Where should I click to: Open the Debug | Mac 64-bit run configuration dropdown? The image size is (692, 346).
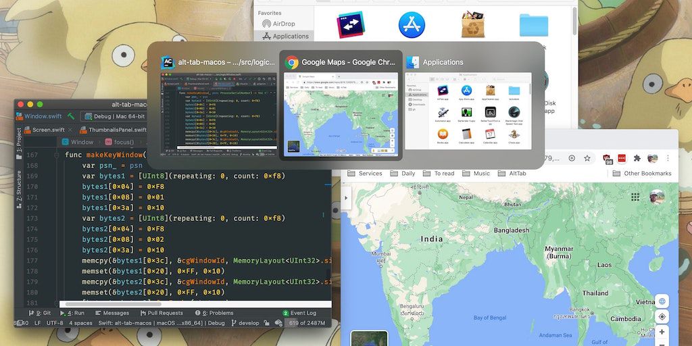coord(115,116)
